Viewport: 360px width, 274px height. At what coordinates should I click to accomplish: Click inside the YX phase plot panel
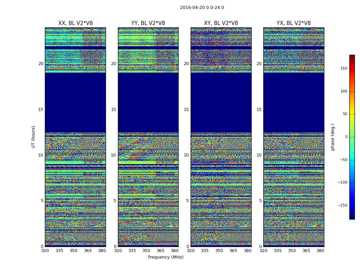(x=293, y=137)
